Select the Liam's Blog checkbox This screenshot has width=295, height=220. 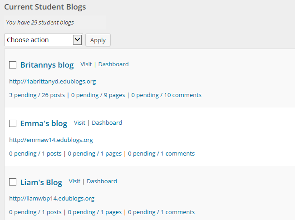click(x=13, y=182)
